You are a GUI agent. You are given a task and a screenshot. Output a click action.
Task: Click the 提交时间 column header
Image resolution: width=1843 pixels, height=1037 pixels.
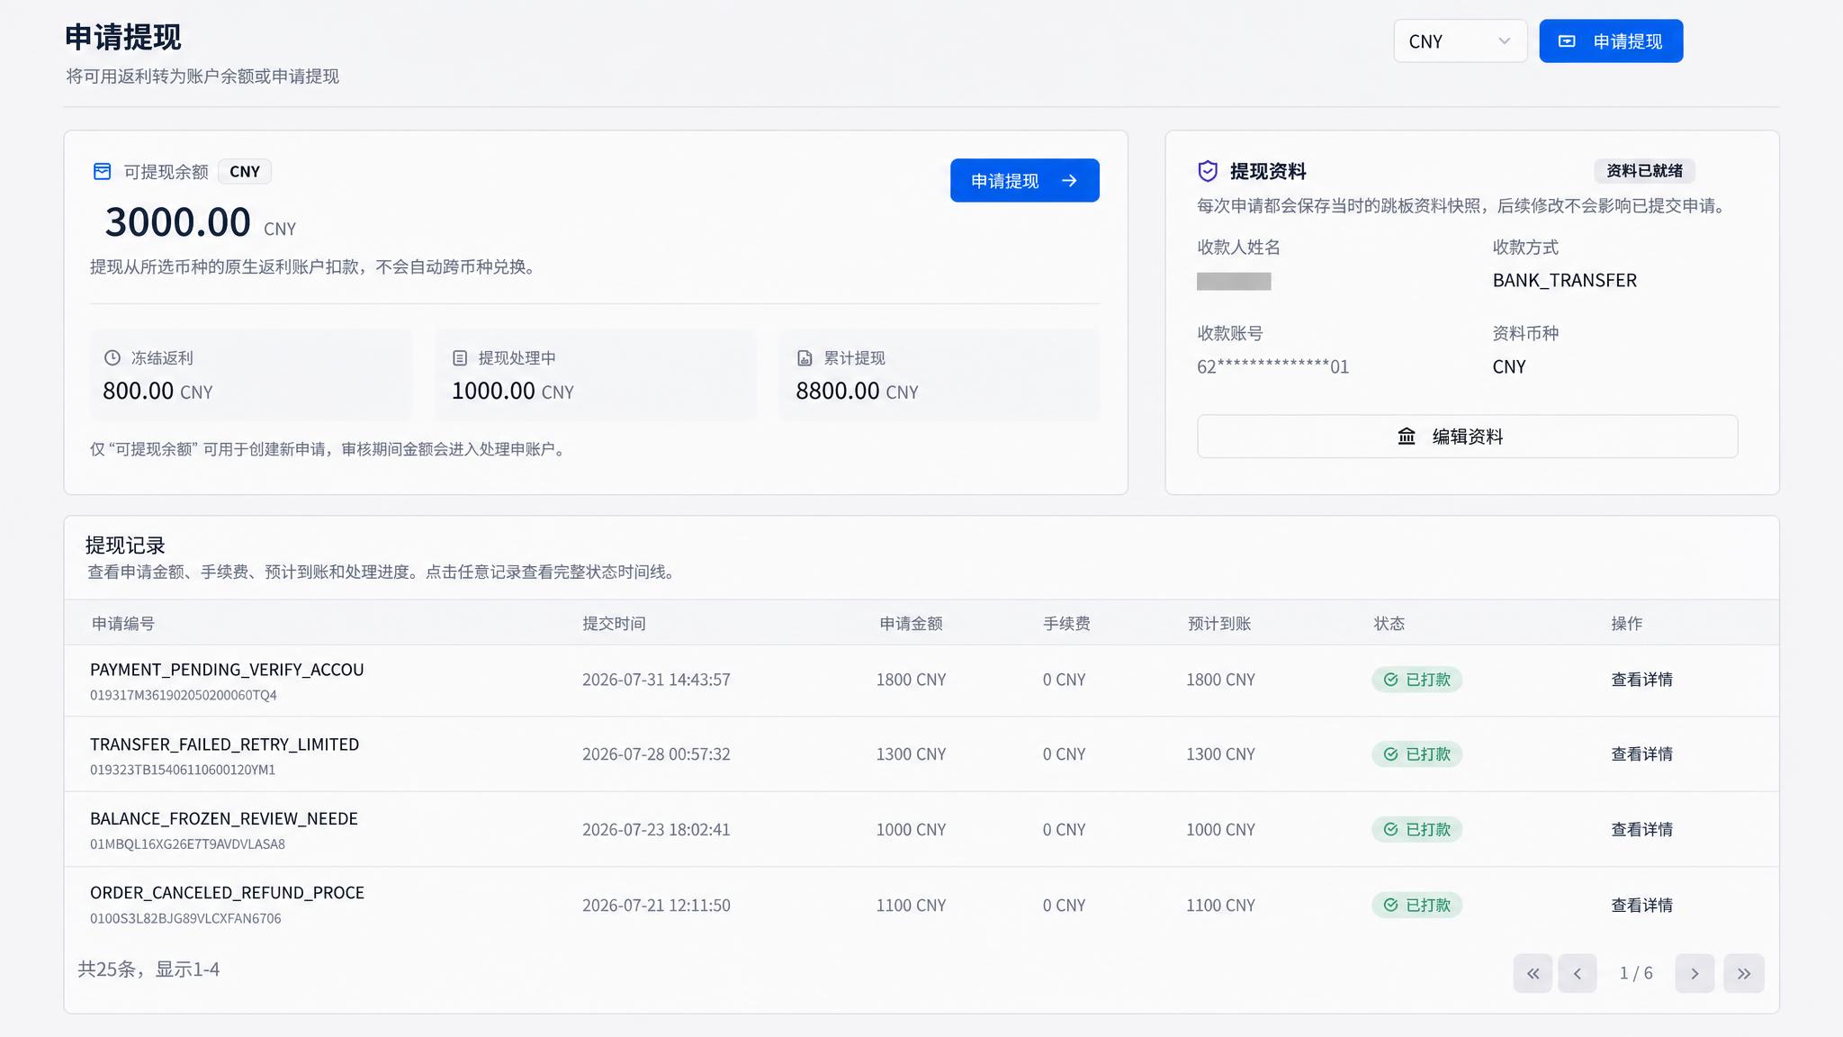pos(614,624)
